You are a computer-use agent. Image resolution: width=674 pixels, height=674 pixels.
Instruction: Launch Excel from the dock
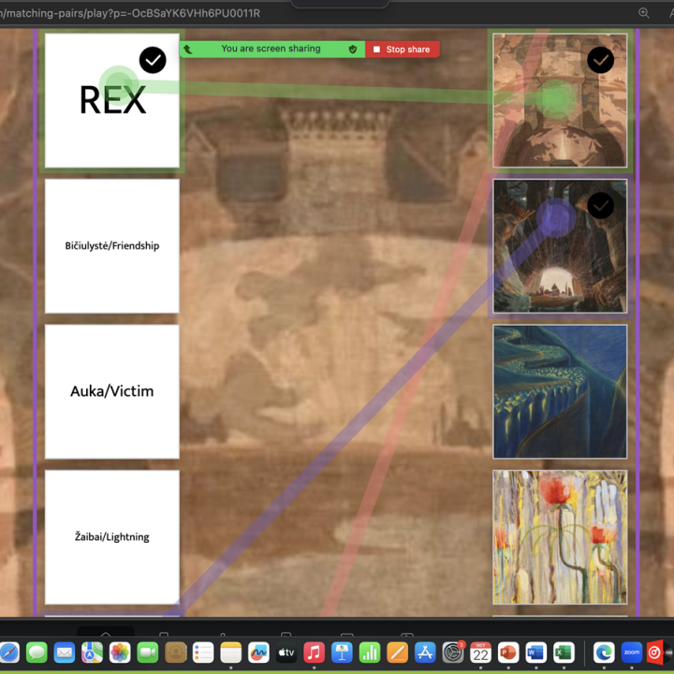[564, 652]
